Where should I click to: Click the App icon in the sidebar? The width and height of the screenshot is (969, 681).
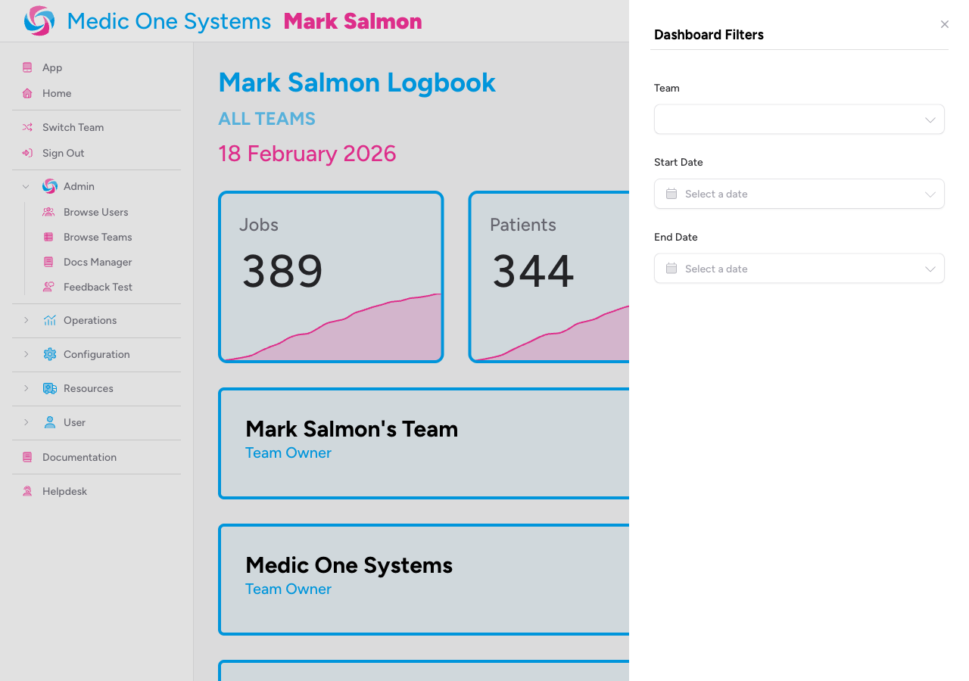click(x=27, y=67)
